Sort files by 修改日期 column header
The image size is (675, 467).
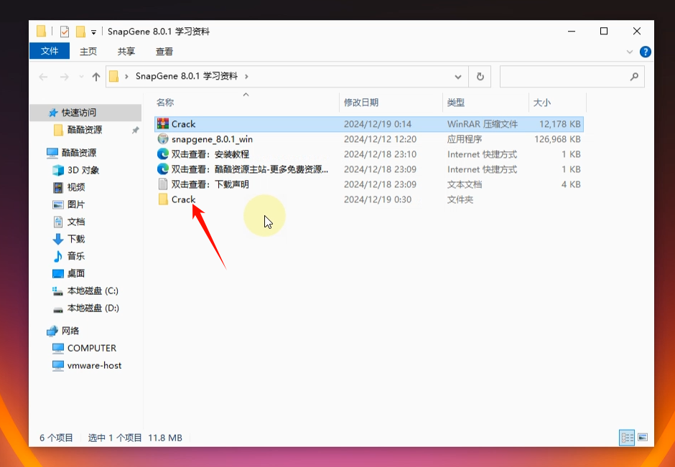pyautogui.click(x=360, y=103)
